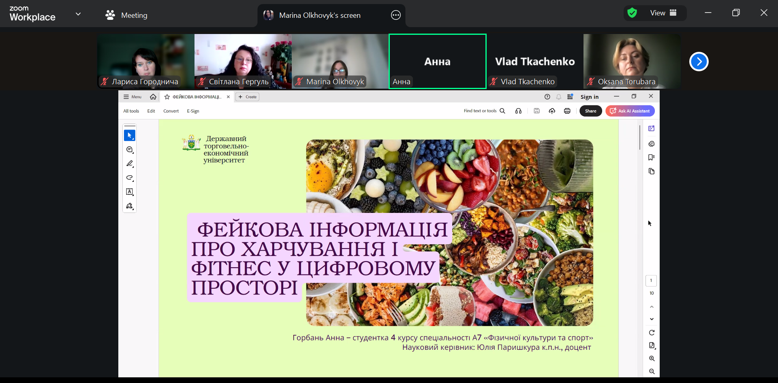
Task: Open the All tools menu
Action: 131,111
